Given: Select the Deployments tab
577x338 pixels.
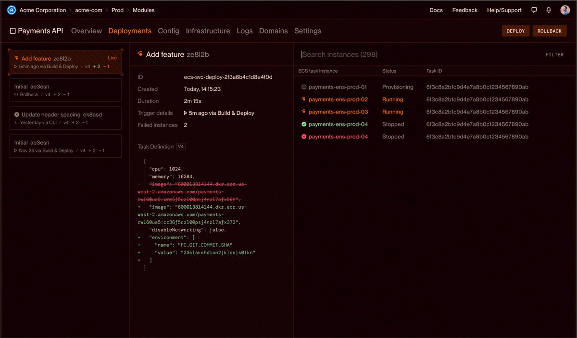Looking at the screenshot, I should coord(130,31).
